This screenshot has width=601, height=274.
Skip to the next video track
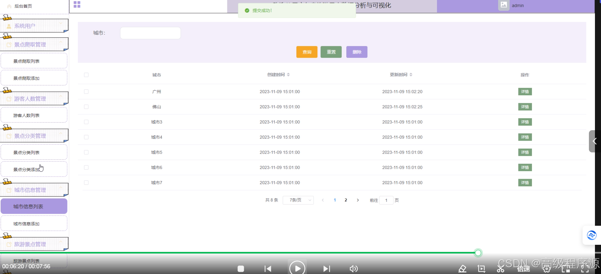(327, 269)
